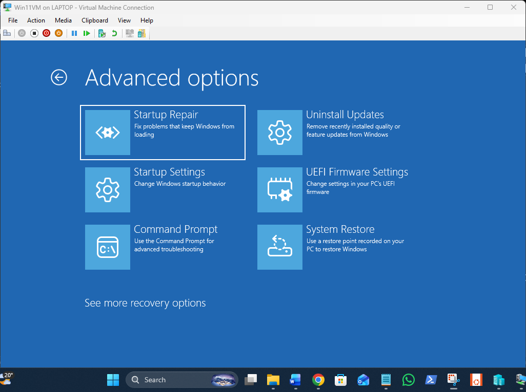Click the orange Save state icon
Image resolution: width=526 pixels, height=392 pixels.
(x=58, y=33)
